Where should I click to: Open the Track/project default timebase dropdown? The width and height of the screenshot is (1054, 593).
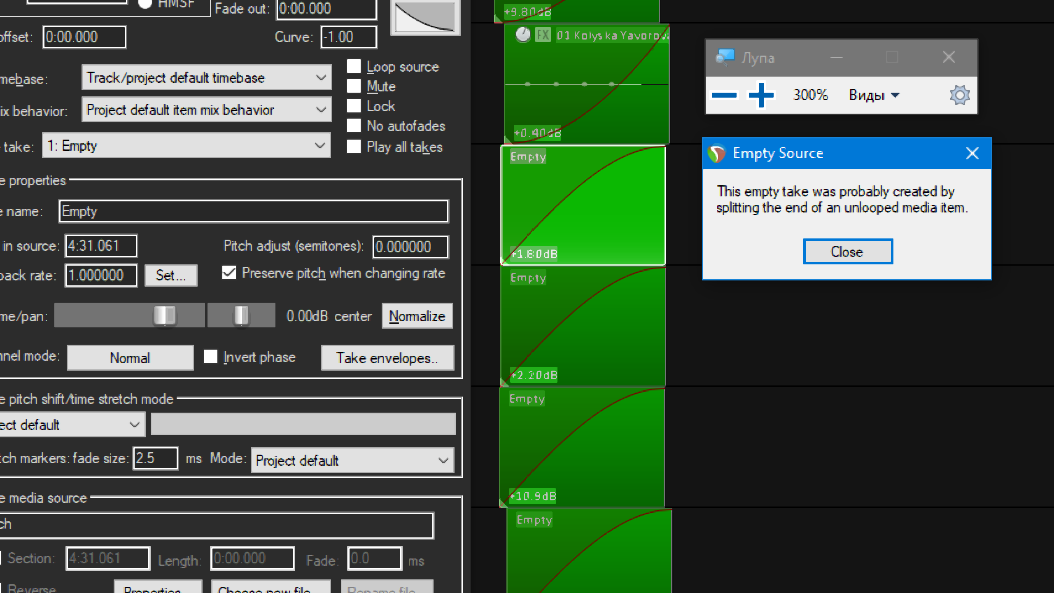pos(207,77)
